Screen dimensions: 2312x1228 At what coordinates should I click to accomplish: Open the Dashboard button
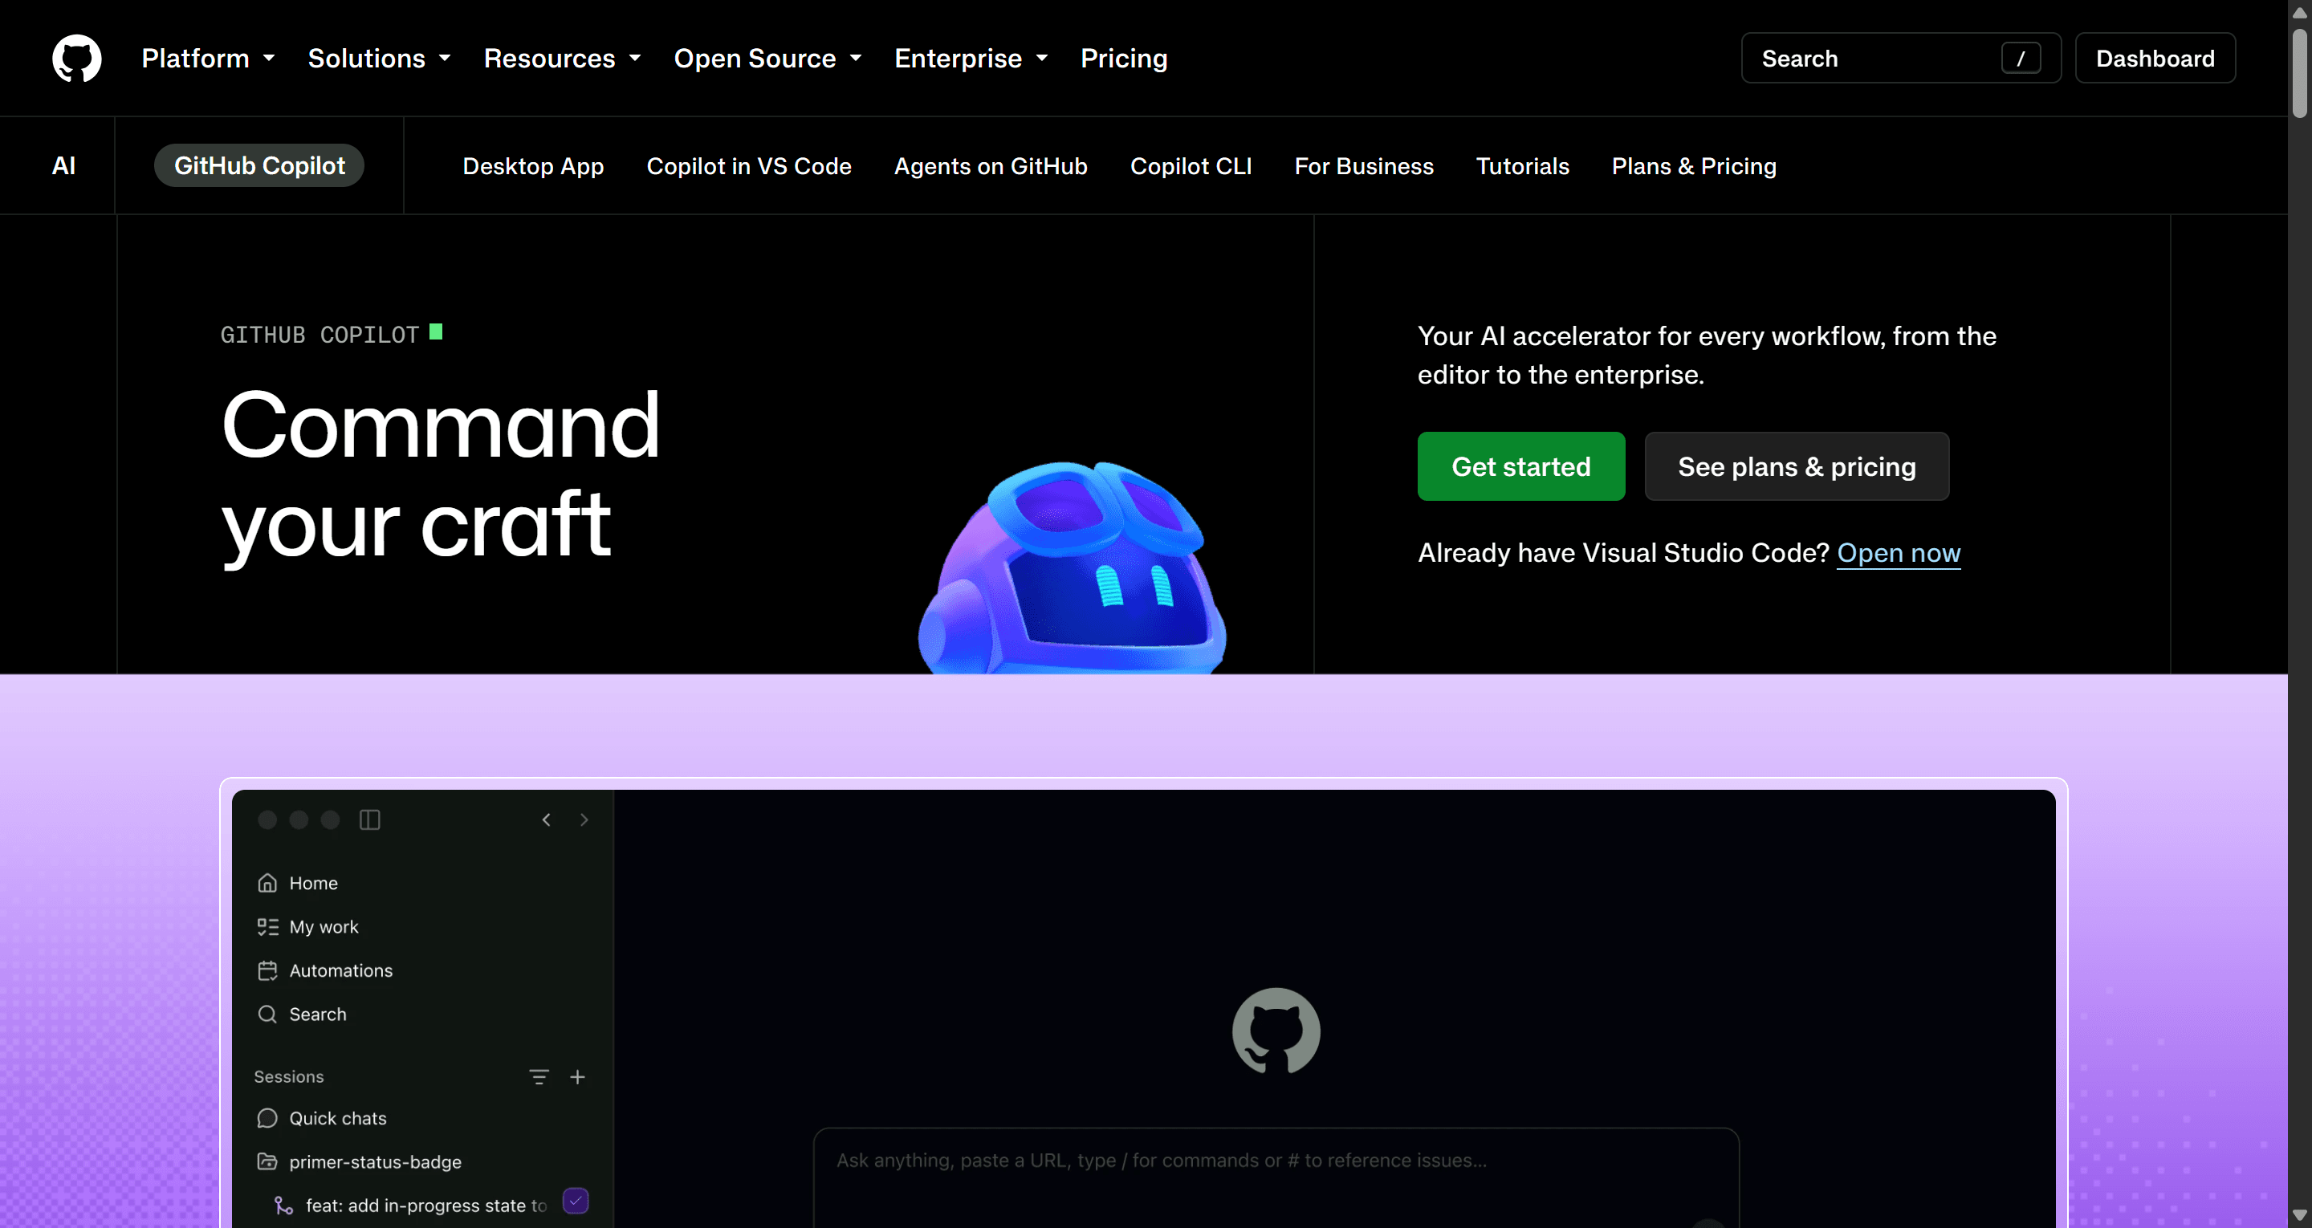point(2155,59)
